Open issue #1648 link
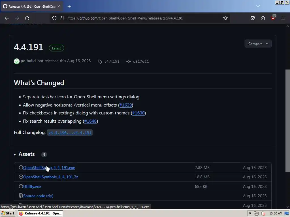 (90, 121)
